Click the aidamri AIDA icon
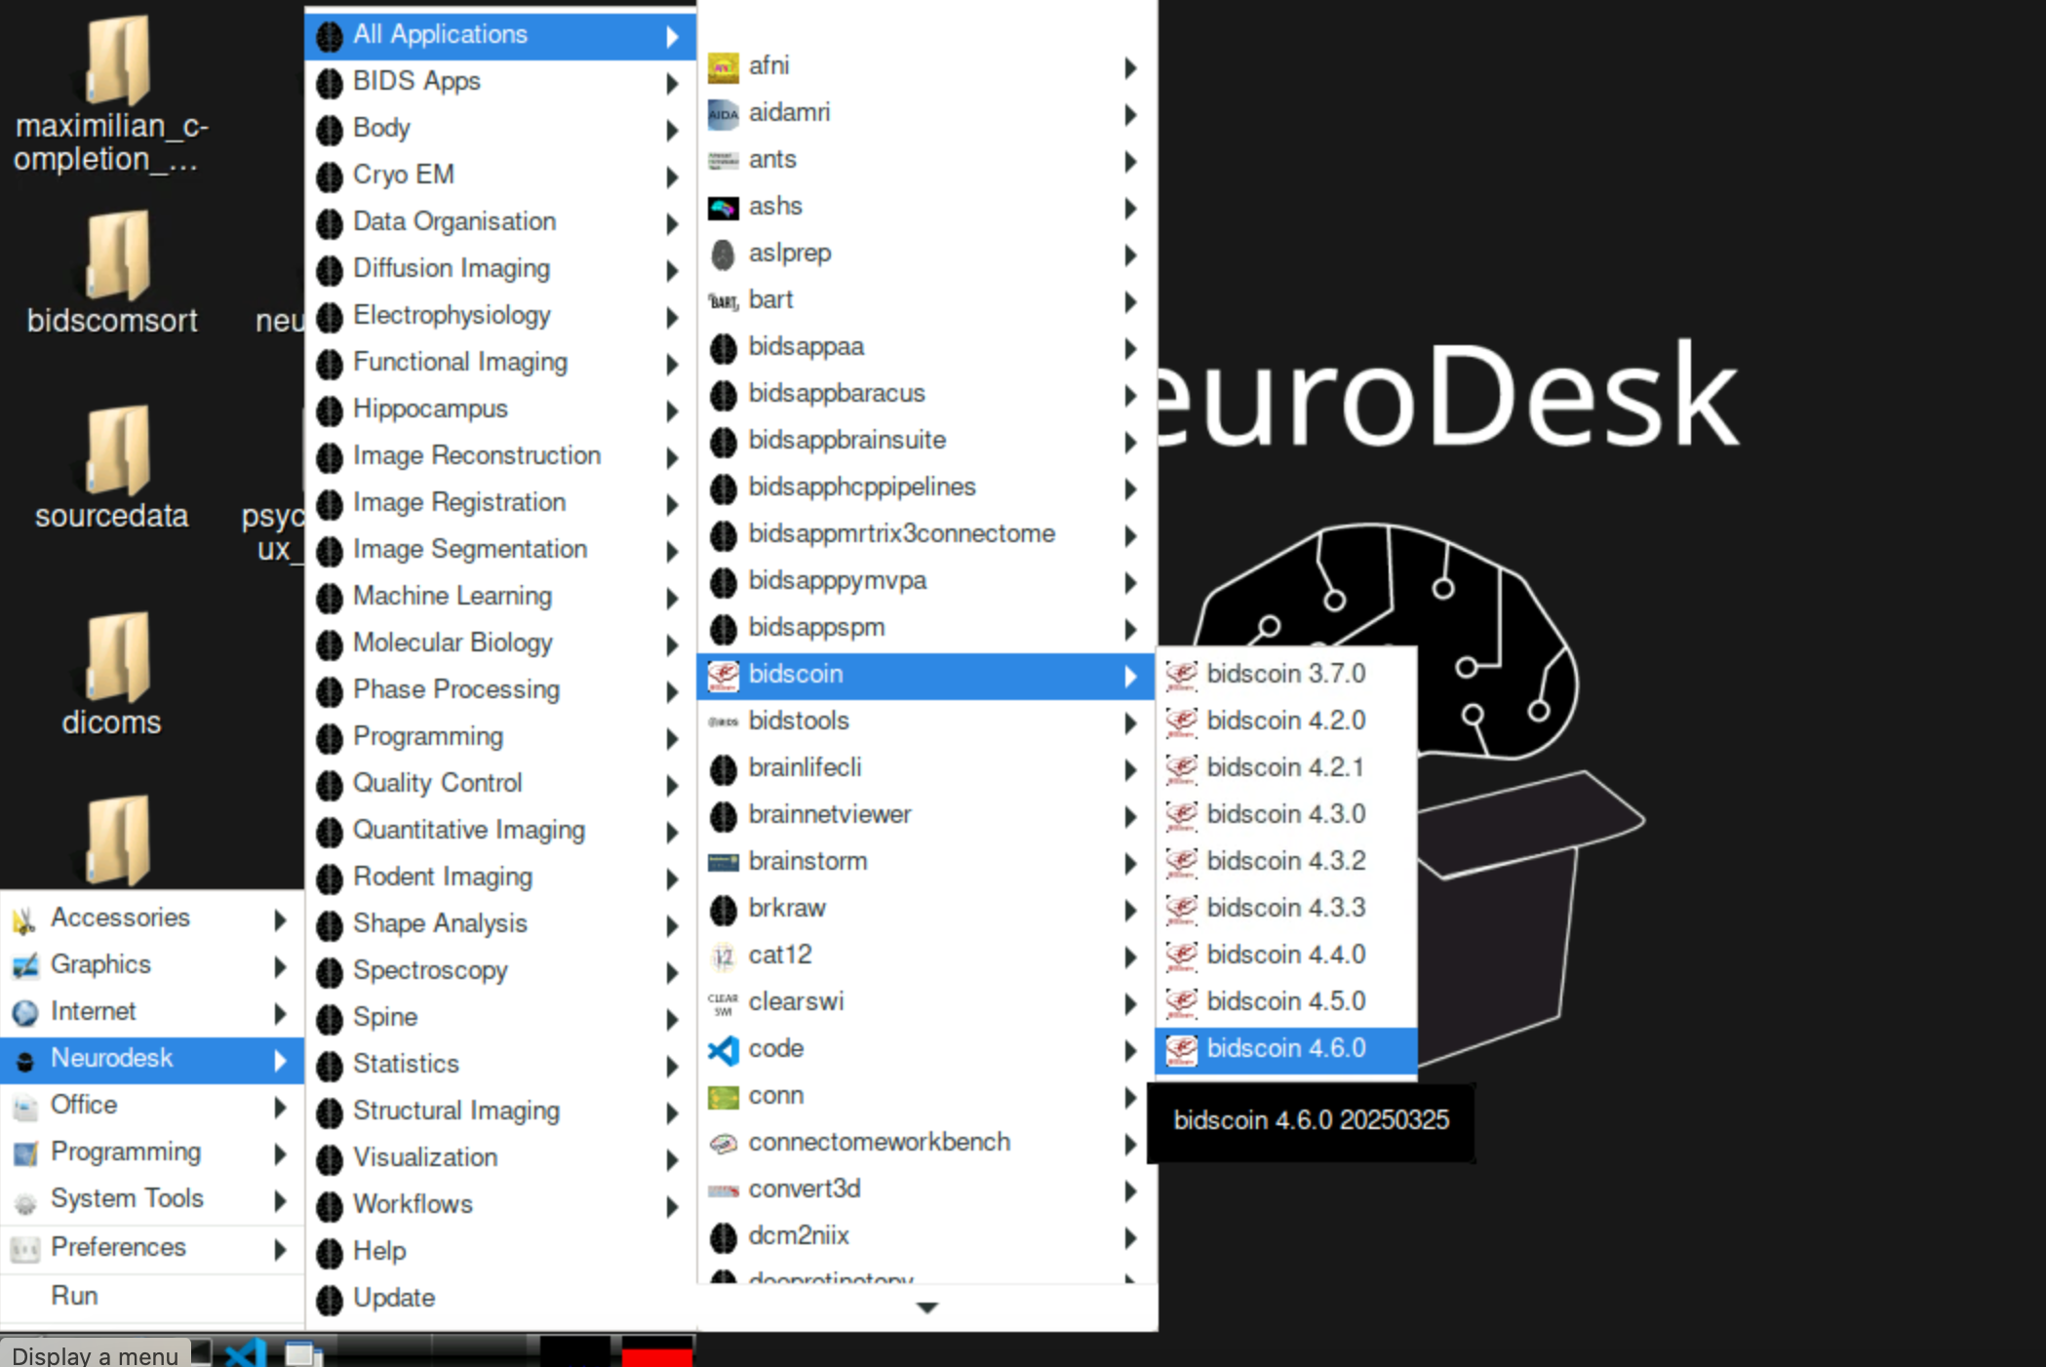Image resolution: width=2046 pixels, height=1367 pixels. 723,114
